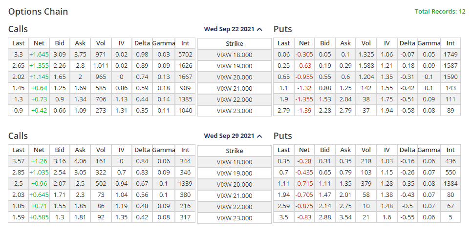Select the VIXW 23.000 strike in Sep 29 chain
The height and width of the screenshot is (233, 473).
pyautogui.click(x=234, y=217)
